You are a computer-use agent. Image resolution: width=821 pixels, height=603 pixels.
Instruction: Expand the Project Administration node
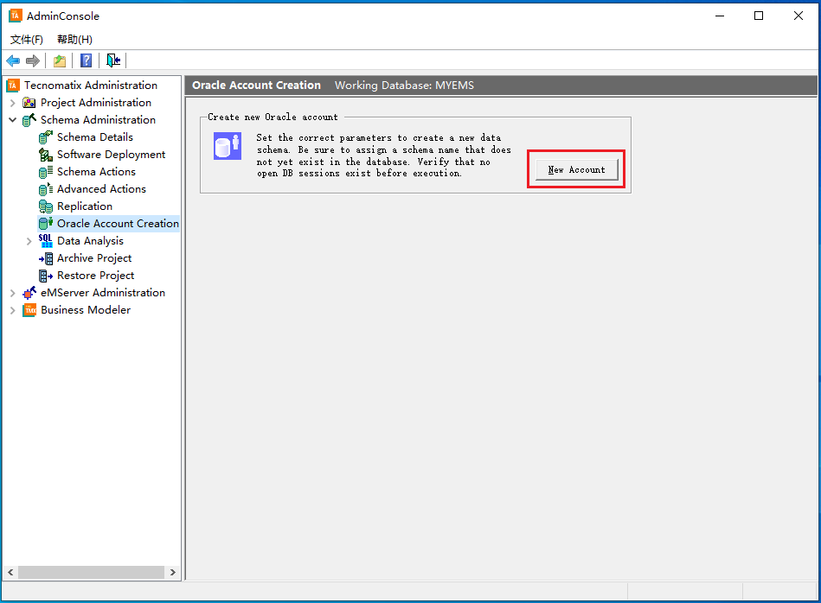tap(13, 103)
